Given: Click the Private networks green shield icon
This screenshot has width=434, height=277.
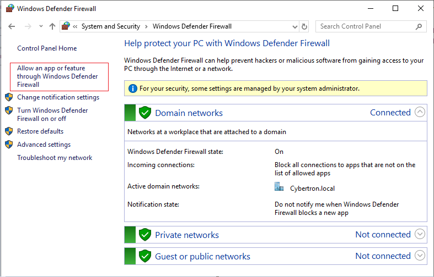Looking at the screenshot, I should [145, 235].
